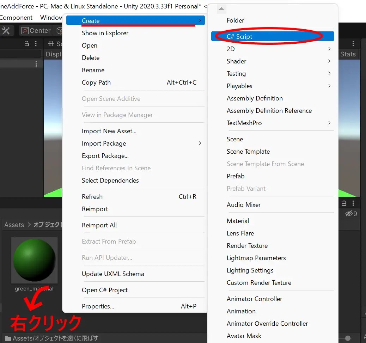This screenshot has height=343, width=366.
Task: Expand the Playables submenu
Action: [x=273, y=86]
